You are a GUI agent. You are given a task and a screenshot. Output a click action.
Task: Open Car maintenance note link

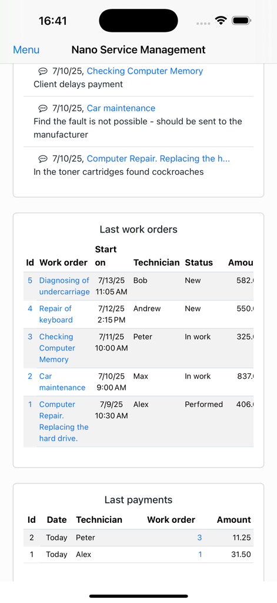(121, 108)
